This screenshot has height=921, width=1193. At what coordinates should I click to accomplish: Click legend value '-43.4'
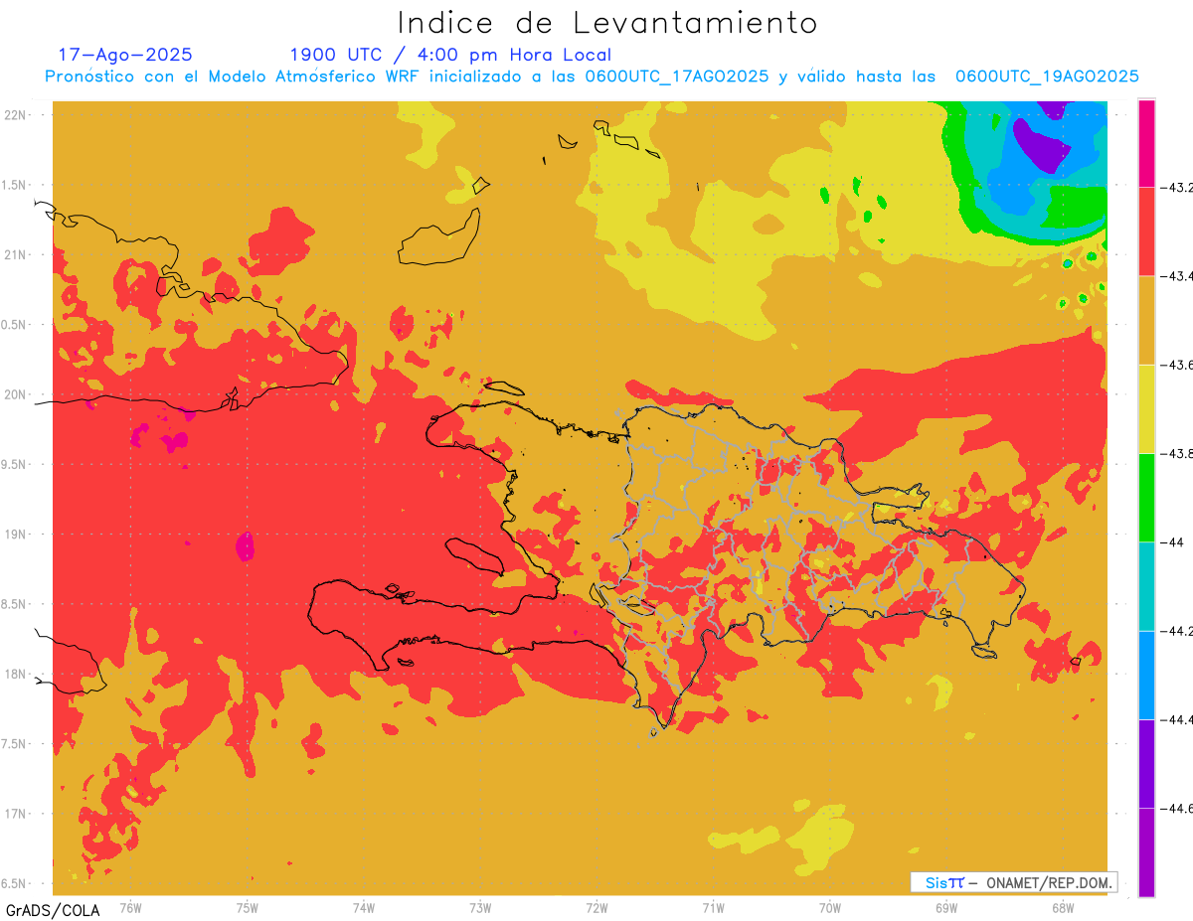[x=1177, y=276]
